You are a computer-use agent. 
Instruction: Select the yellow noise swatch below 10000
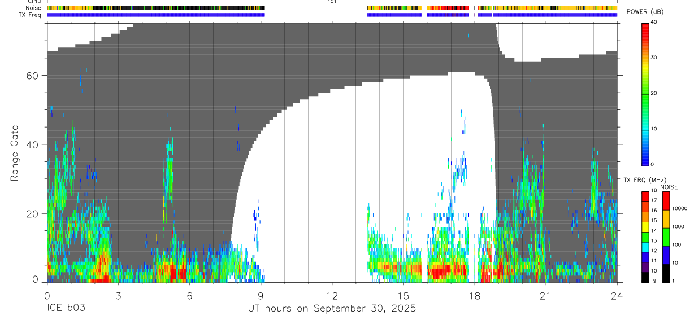[666, 219]
